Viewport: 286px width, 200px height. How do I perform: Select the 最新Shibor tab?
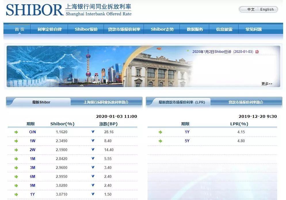click(41, 102)
